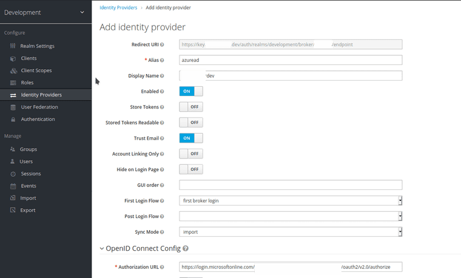Show help for OpenID Connect Config heading
461x278 pixels.
click(186, 248)
